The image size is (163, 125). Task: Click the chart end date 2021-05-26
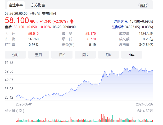click(144, 104)
